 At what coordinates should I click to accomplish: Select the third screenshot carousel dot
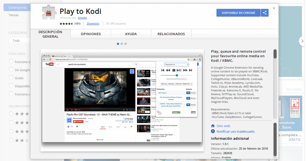[x=126, y=44]
